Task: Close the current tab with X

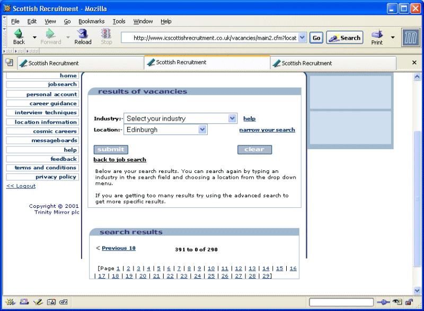Action: tap(414, 62)
